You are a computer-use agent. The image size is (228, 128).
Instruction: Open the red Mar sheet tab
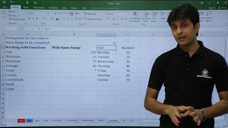[21, 121]
